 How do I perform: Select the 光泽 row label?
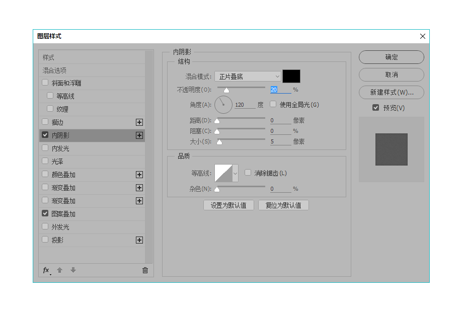[57, 162]
